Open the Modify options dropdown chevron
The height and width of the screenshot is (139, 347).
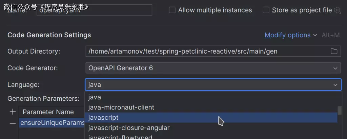(315, 35)
